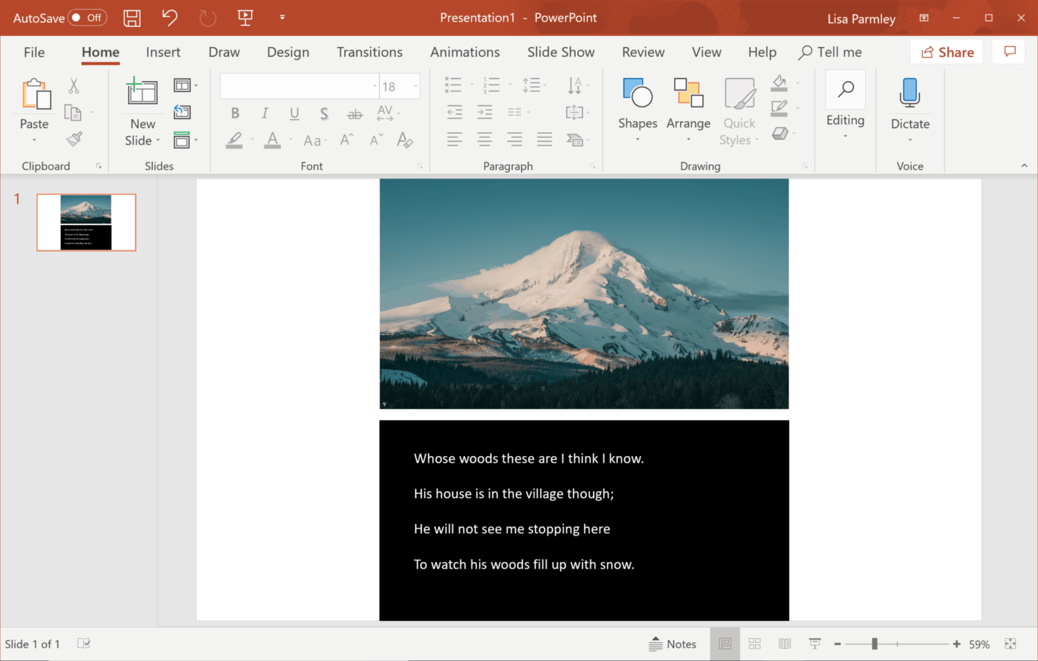The width and height of the screenshot is (1038, 661).
Task: Click the Cut scissors icon
Action: [73, 86]
